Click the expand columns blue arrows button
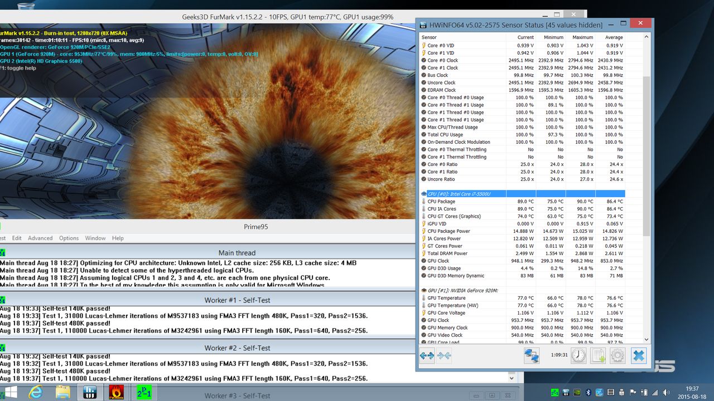714x401 pixels. click(427, 355)
